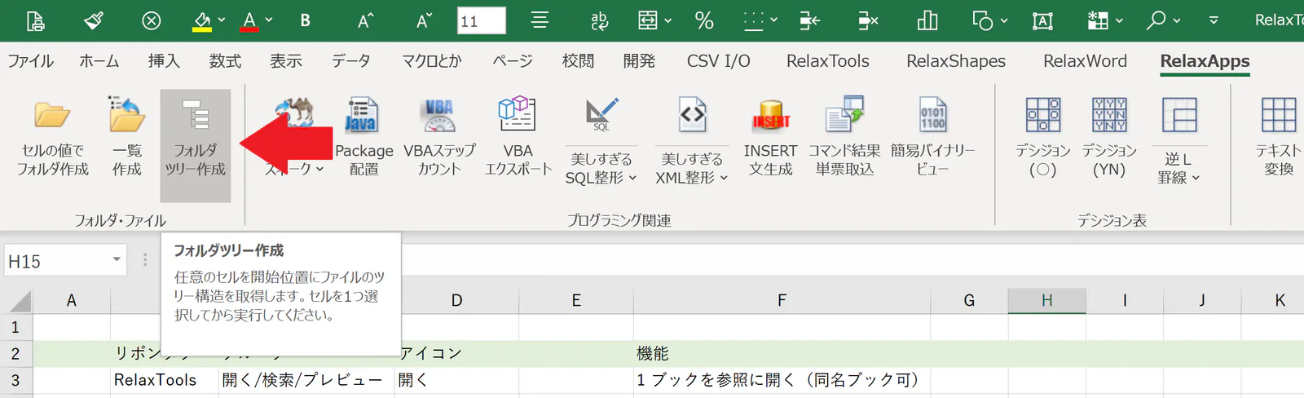The height and width of the screenshot is (398, 1304).
Task: Click the circled X clear icon
Action: (152, 20)
